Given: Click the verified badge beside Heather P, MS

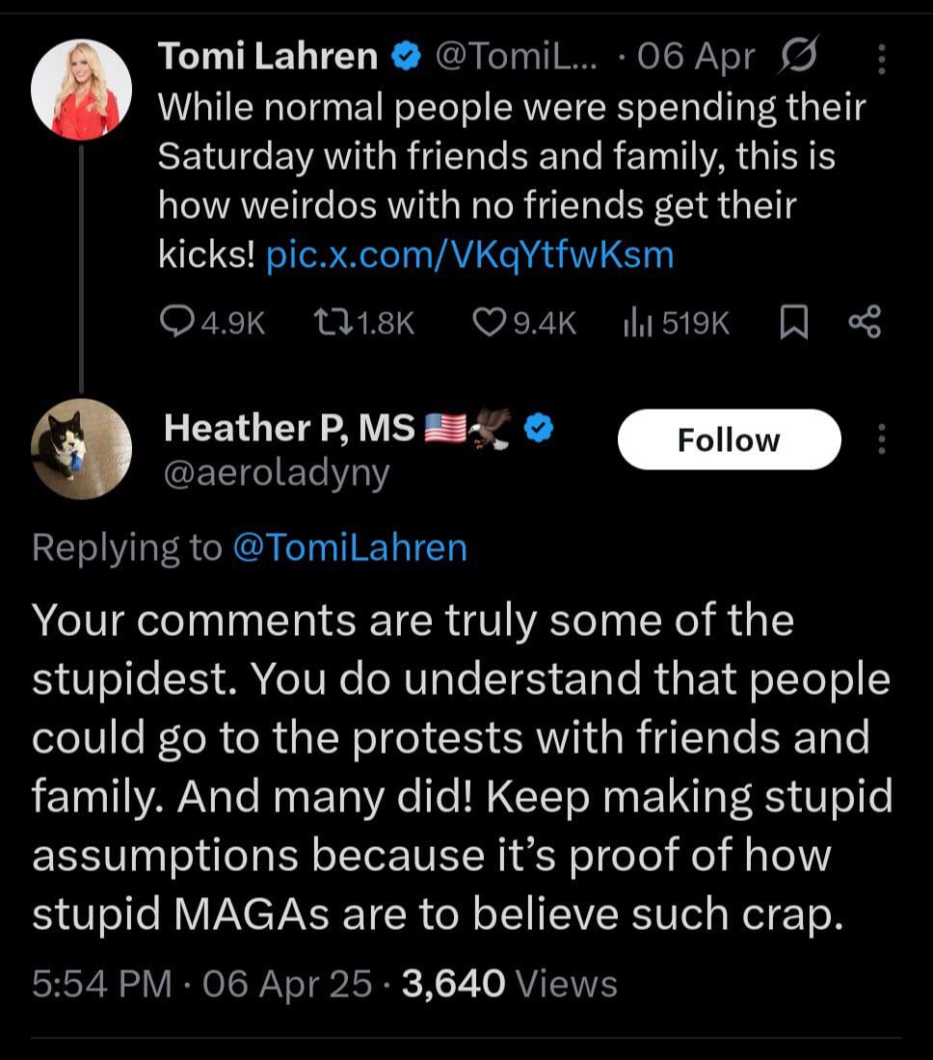Looking at the screenshot, I should 538,427.
